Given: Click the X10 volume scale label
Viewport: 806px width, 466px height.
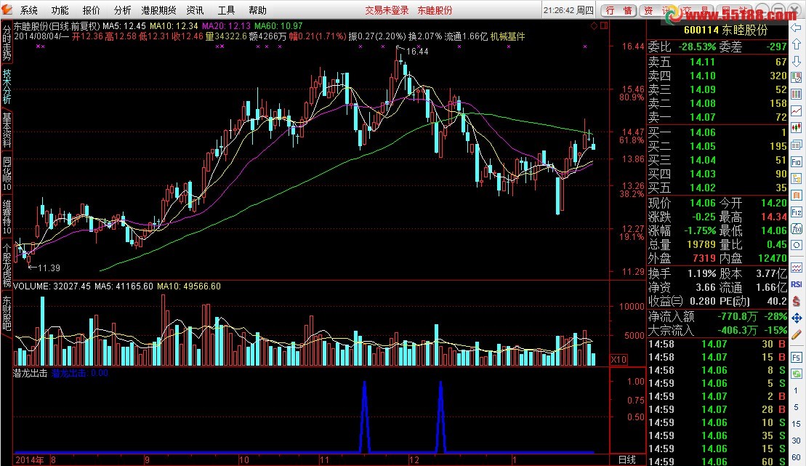Looking at the screenshot, I should point(618,360).
